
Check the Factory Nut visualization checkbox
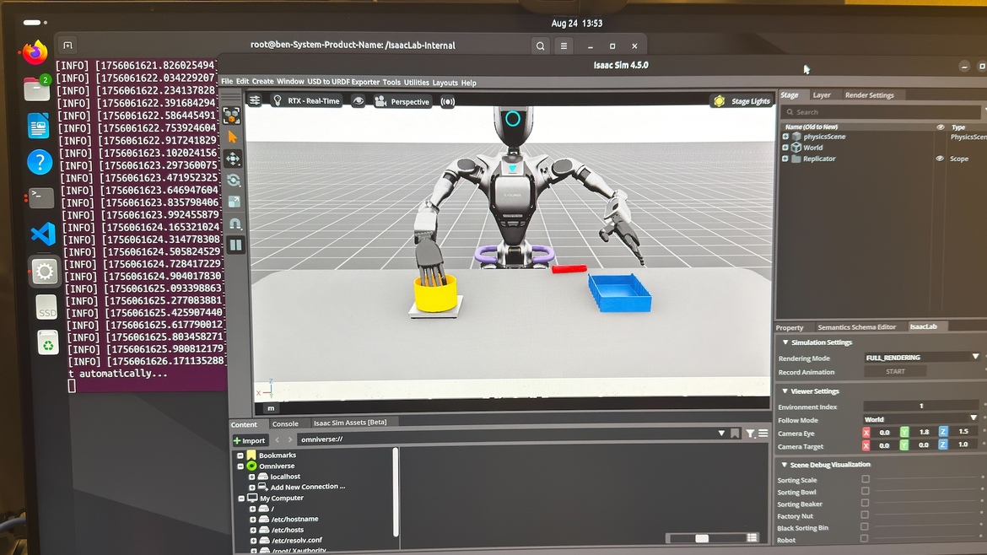(866, 515)
